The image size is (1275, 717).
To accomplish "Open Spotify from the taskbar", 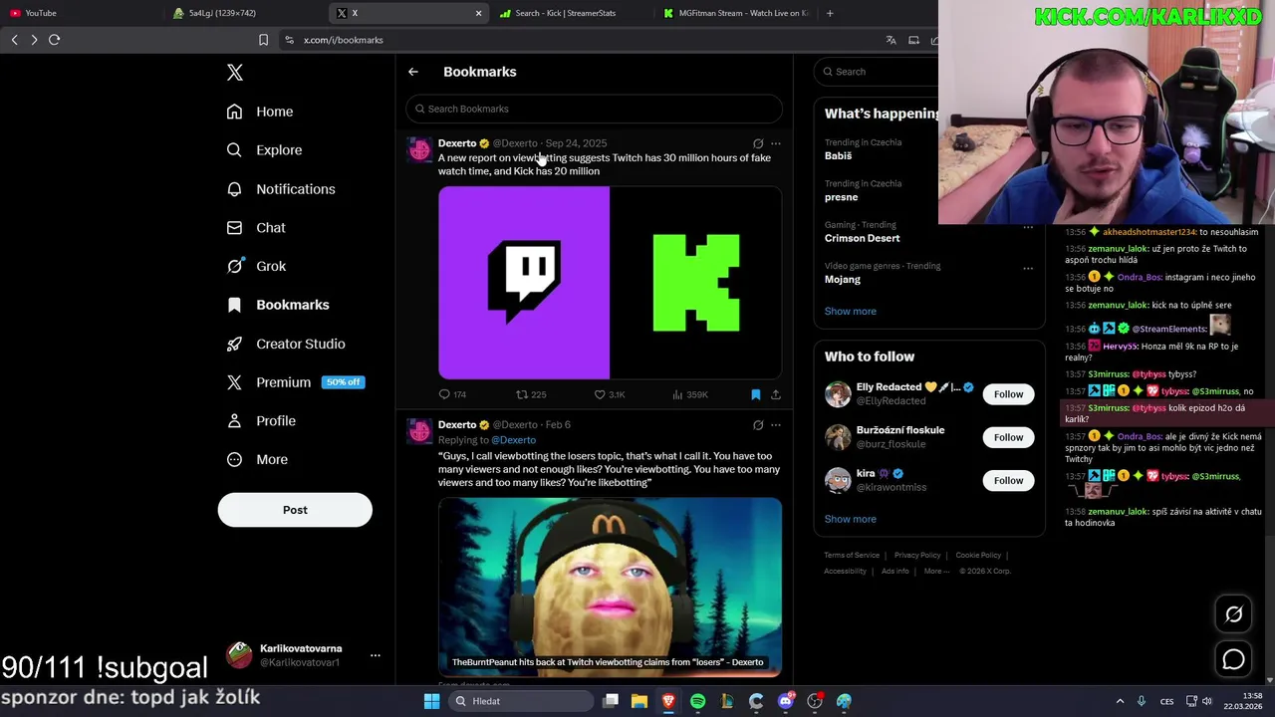I will (x=698, y=701).
